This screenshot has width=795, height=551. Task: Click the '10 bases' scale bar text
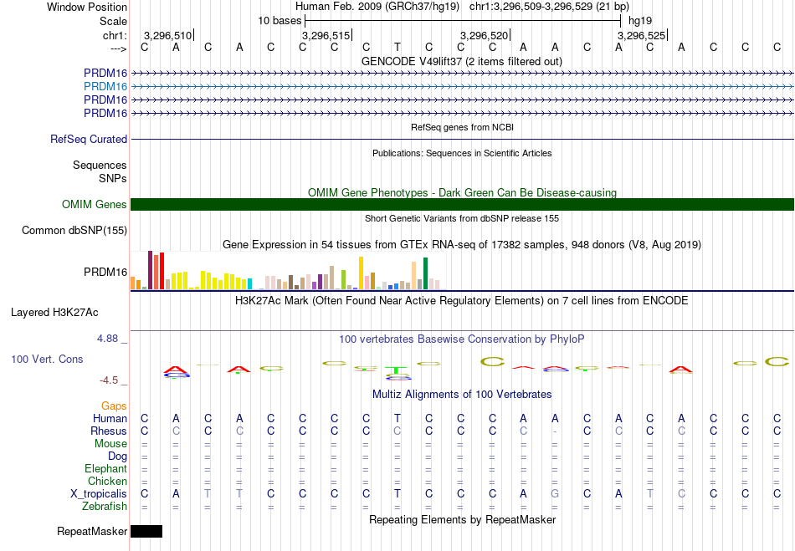tap(280, 21)
